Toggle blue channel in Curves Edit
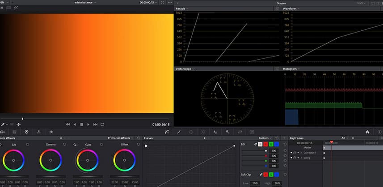This screenshot has width=383, height=187. pyautogui.click(x=277, y=144)
